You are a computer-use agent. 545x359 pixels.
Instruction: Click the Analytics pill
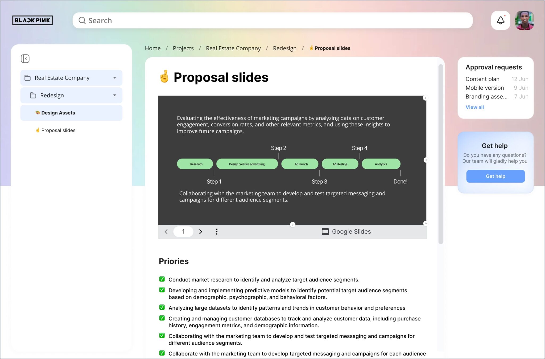[381, 164]
